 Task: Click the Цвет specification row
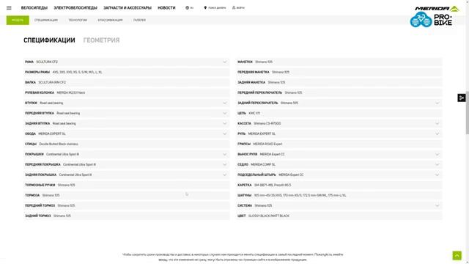339,216
